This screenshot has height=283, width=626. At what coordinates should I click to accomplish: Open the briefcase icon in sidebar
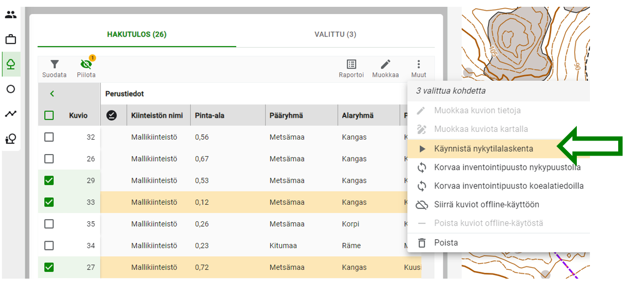click(x=11, y=39)
